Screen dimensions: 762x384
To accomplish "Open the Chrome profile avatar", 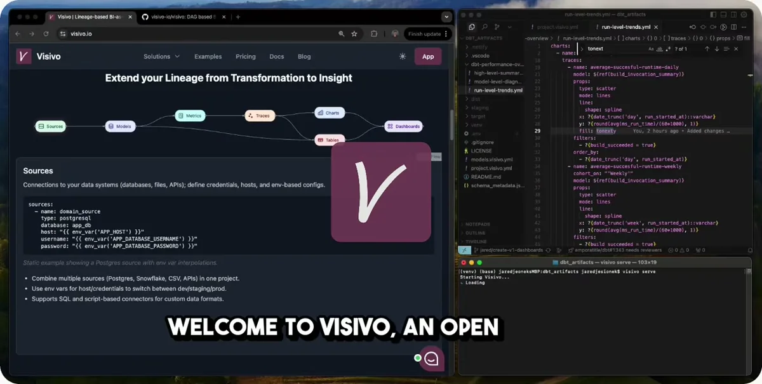I will point(394,34).
